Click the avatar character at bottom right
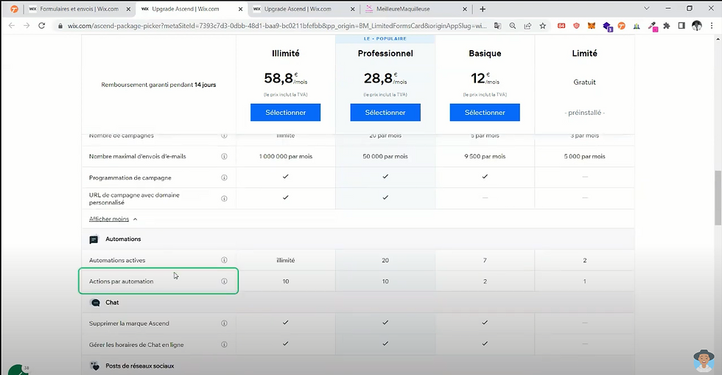This screenshot has width=722, height=375. [704, 361]
